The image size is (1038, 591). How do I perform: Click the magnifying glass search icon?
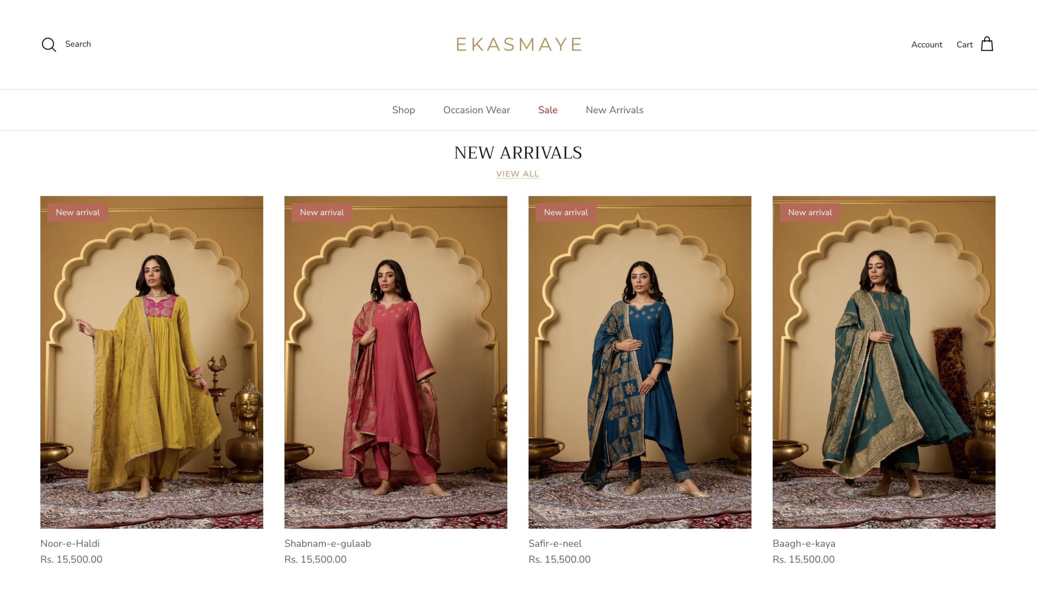pos(49,45)
